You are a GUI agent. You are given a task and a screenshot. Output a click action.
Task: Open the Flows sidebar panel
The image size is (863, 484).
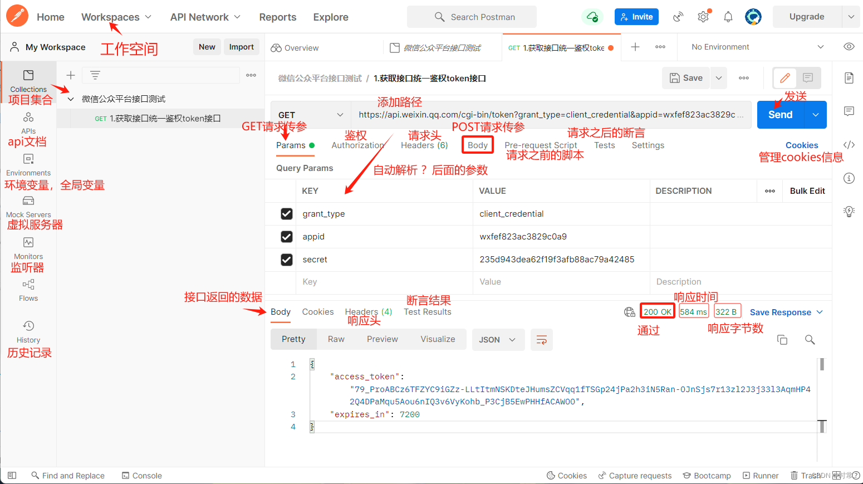[28, 290]
